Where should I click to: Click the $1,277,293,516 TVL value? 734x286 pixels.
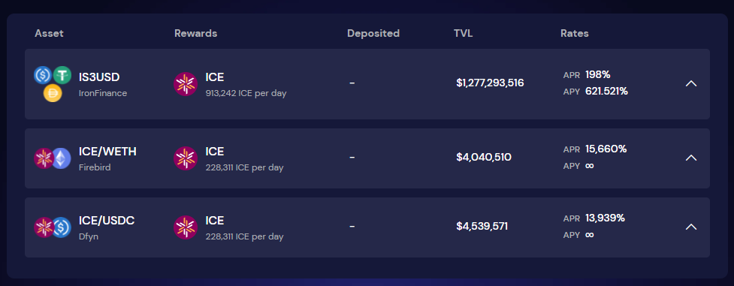point(490,83)
